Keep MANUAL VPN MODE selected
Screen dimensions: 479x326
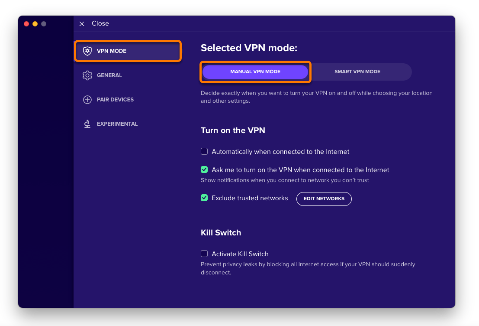[255, 72]
